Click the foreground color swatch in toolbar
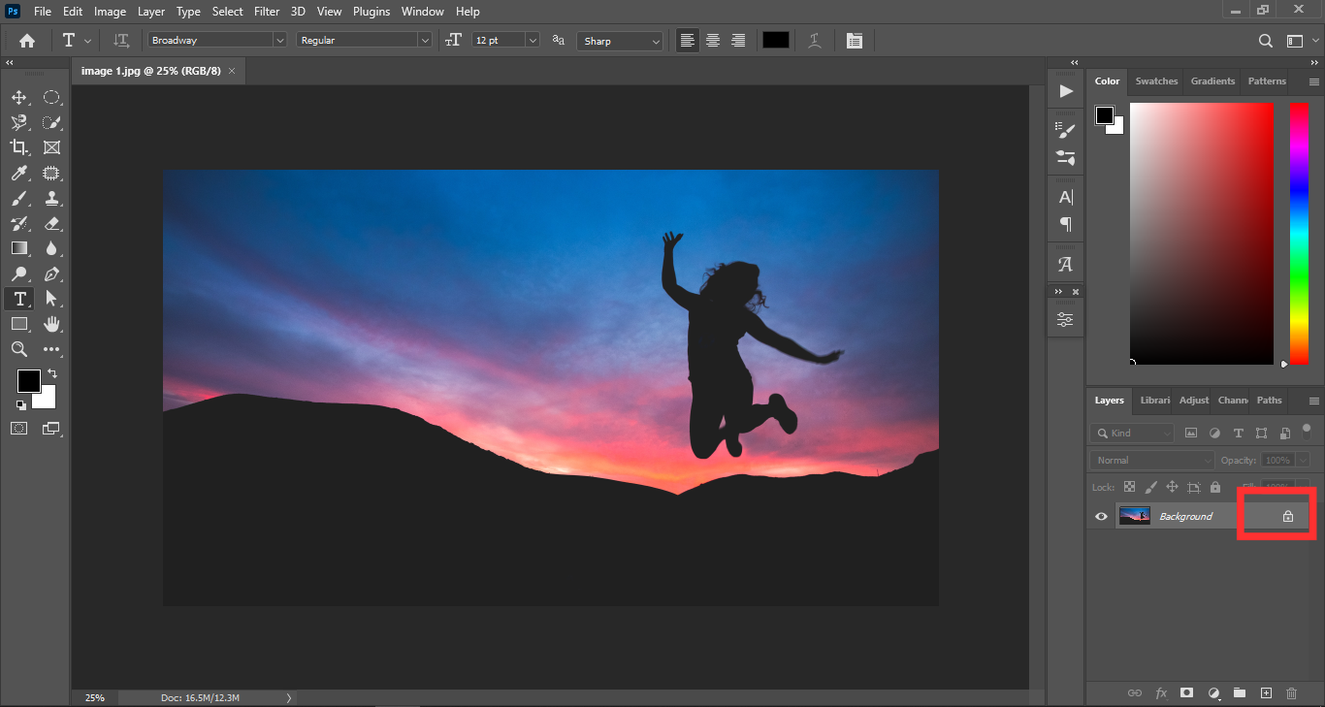1325x707 pixels. (x=29, y=381)
